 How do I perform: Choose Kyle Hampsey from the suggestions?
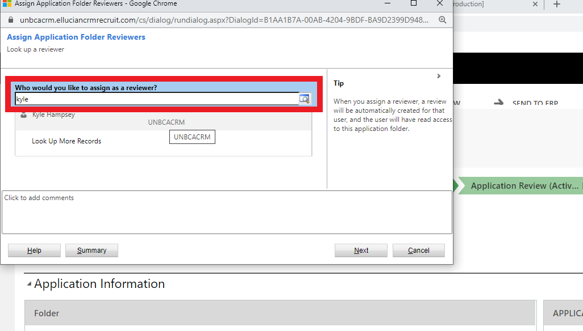pyautogui.click(x=54, y=115)
